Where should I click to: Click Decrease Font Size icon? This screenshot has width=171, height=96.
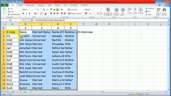click(47, 10)
